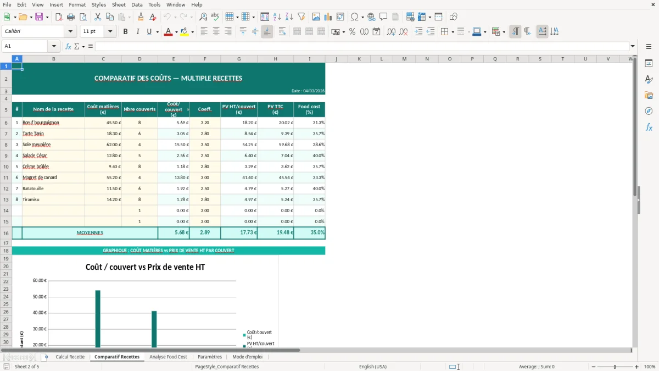Open Find & Replace icon
659x371 pixels.
coord(203,17)
